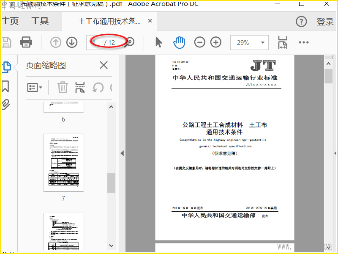Click the document vertical scrollbar thumb

[328, 76]
